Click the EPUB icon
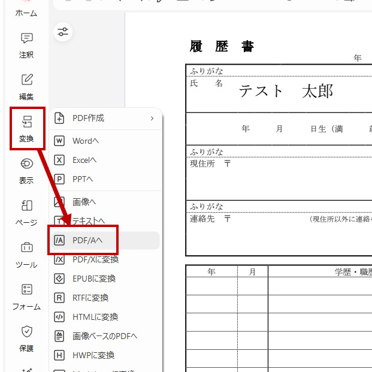Image resolution: width=372 pixels, height=372 pixels. (x=59, y=279)
